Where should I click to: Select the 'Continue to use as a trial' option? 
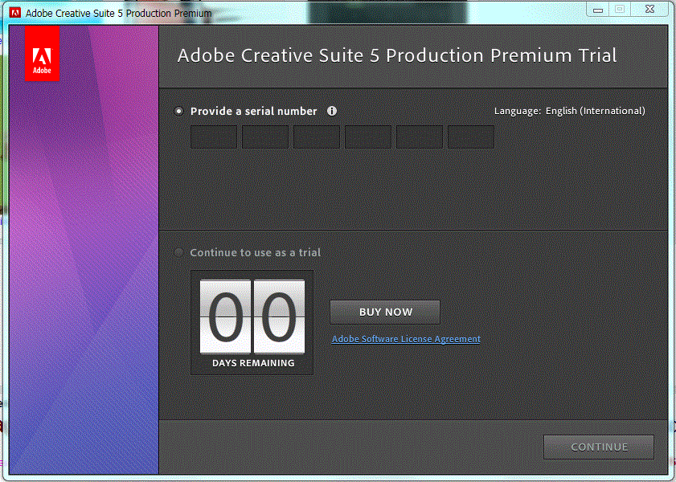click(x=178, y=252)
